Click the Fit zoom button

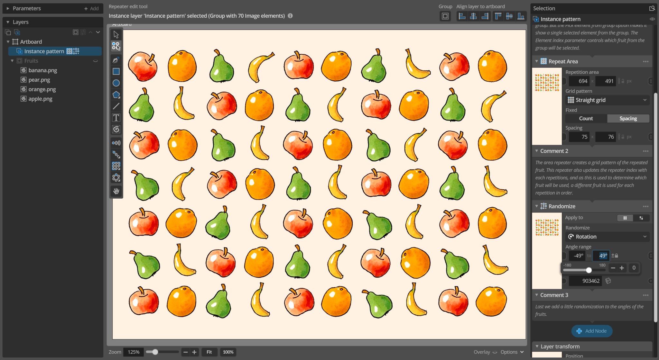(209, 352)
